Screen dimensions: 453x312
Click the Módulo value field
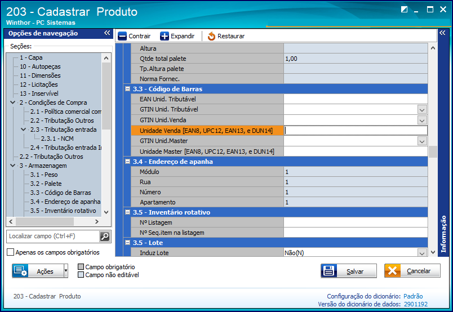tap(356, 172)
